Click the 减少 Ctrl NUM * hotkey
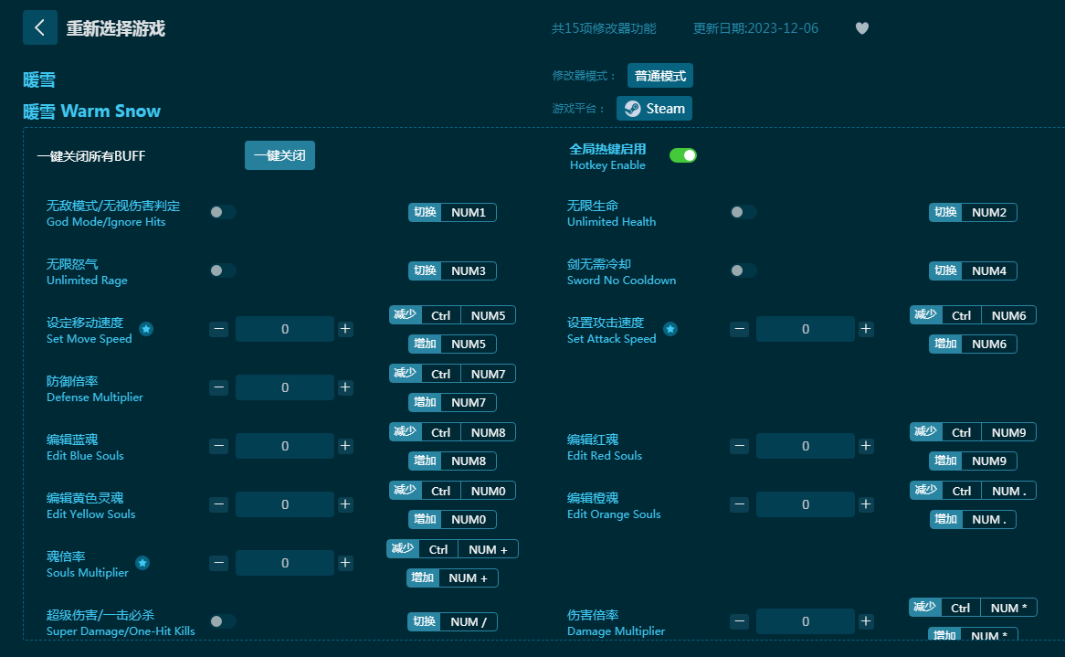Screen dimensions: 1065x657 pos(974,608)
